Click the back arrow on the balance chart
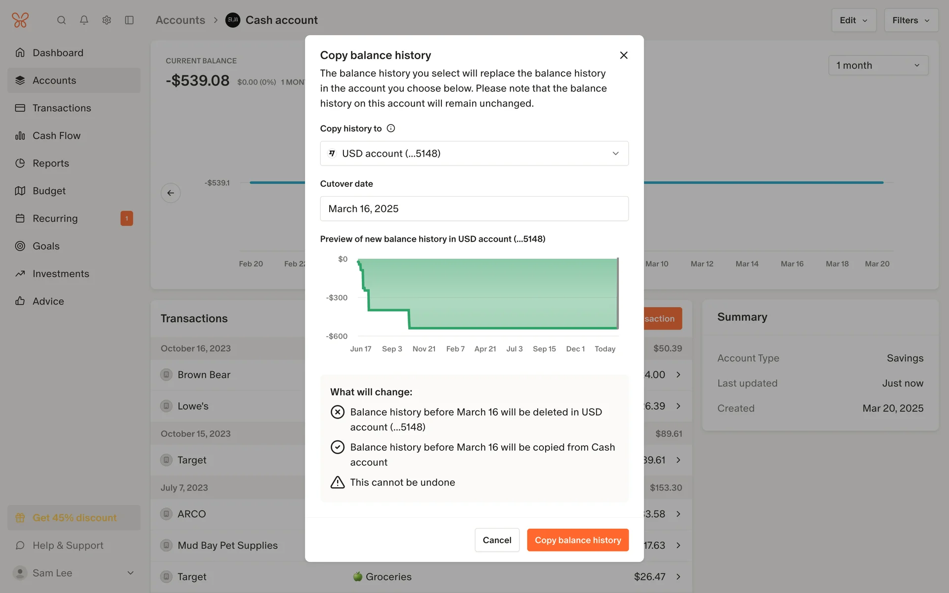This screenshot has height=593, width=949. tap(171, 193)
